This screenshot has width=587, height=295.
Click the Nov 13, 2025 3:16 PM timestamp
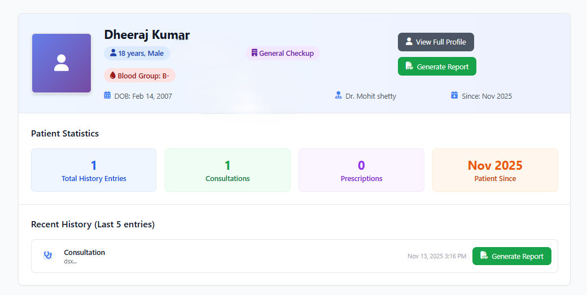437,256
